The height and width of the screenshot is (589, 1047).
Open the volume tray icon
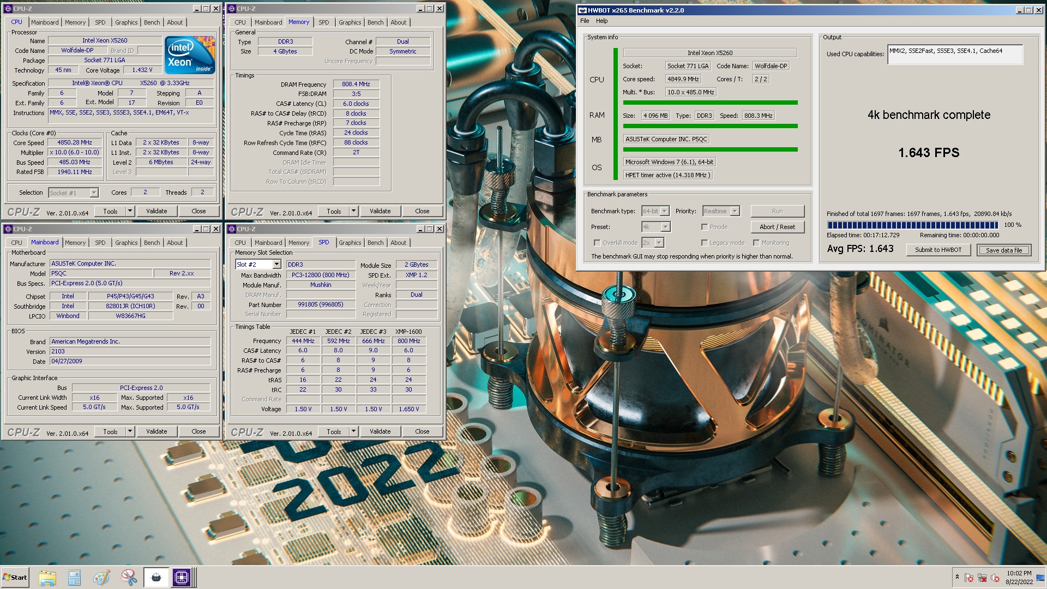point(995,578)
